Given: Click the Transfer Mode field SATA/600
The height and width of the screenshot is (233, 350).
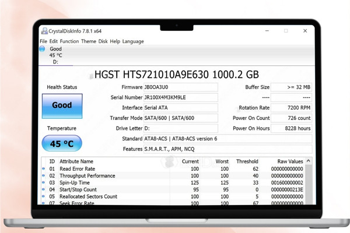Looking at the screenshot, I should 181,118.
